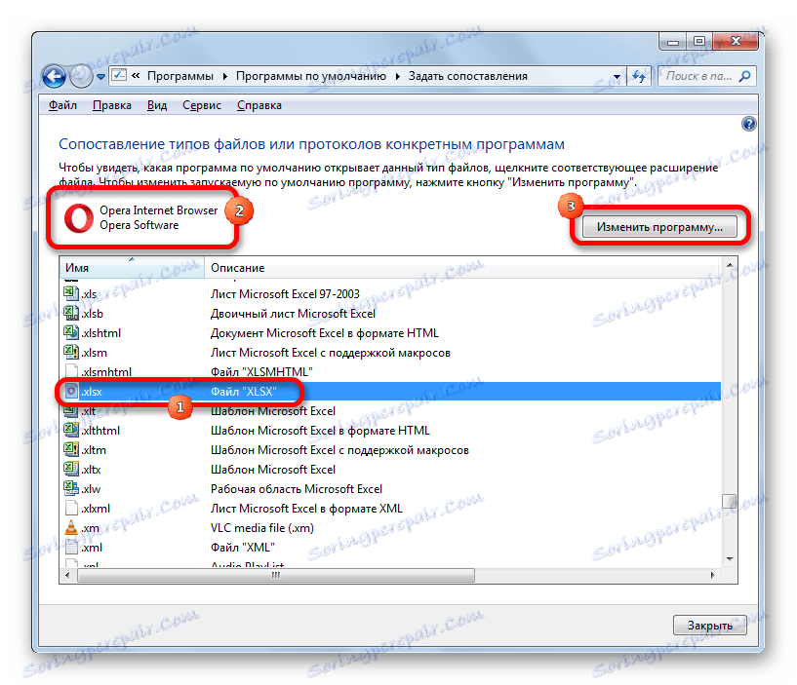Click Шаблон Microsoft Excel в формате HTML
Viewport: 797px width, 685px height.
(320, 431)
